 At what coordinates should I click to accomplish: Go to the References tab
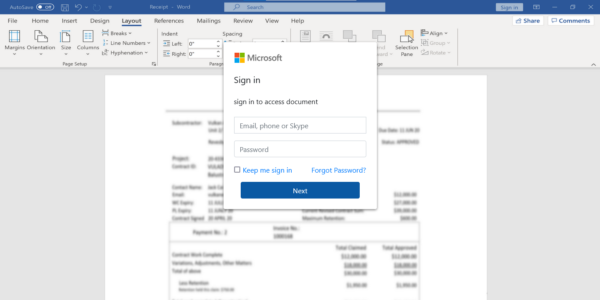click(169, 21)
